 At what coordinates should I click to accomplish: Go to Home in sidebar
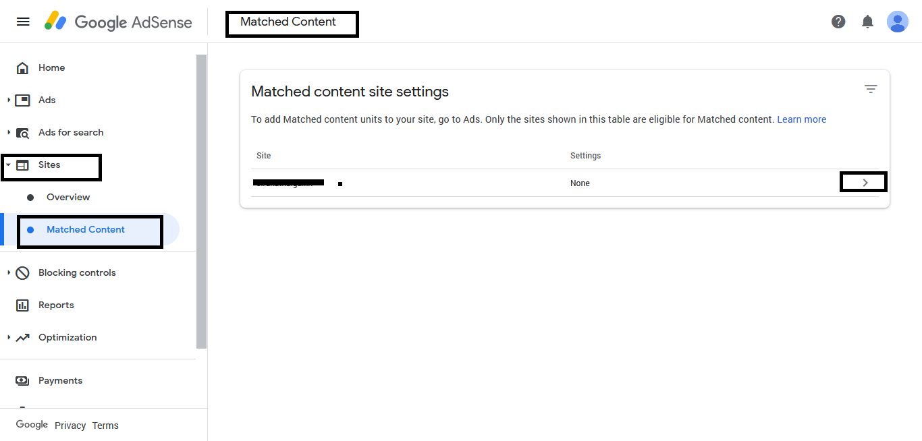click(51, 67)
